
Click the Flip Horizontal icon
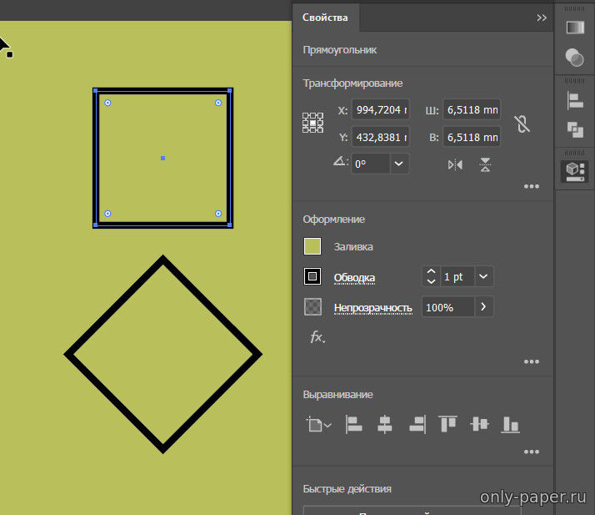(x=455, y=164)
